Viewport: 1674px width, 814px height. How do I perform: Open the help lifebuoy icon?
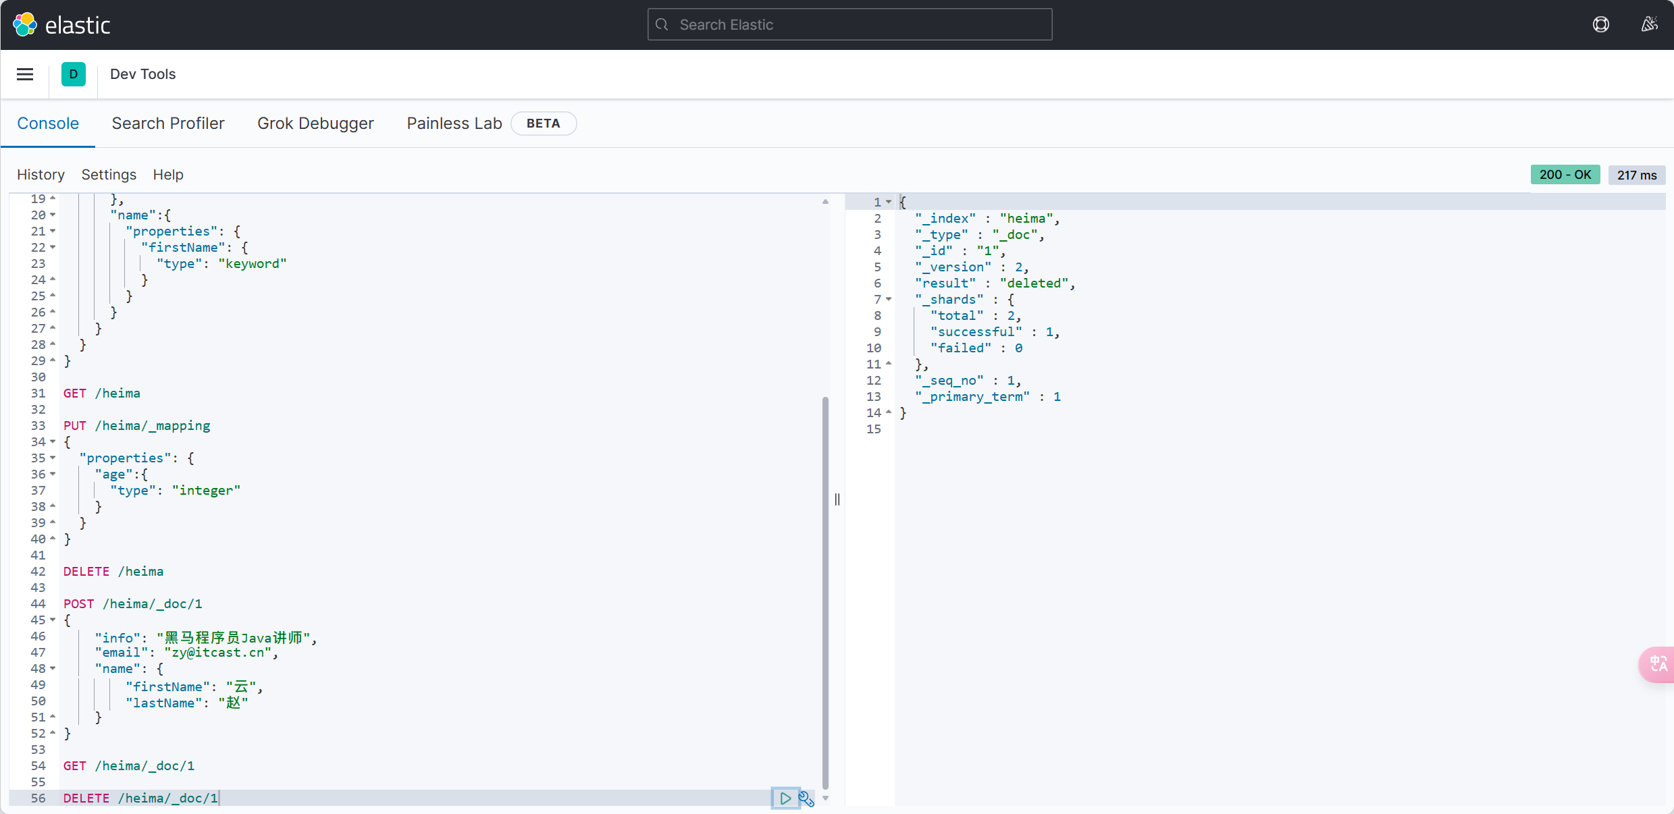pos(1601,25)
